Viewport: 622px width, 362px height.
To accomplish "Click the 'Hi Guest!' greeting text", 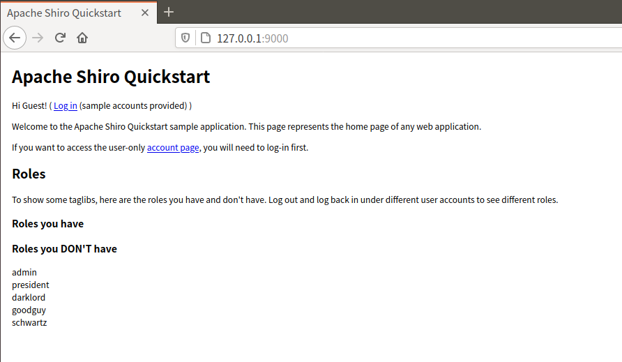I will (x=29, y=105).
